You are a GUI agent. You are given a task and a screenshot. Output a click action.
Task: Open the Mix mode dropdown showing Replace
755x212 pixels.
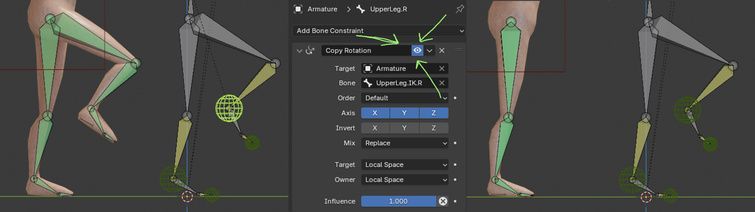[405, 143]
